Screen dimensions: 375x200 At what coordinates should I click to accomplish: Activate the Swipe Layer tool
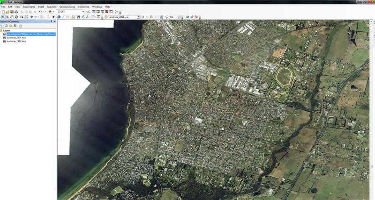tap(161, 17)
